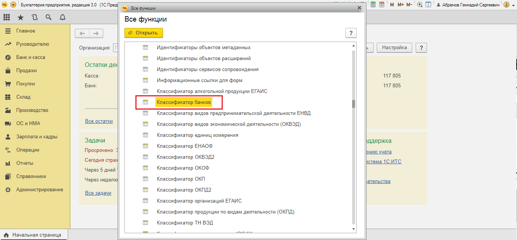
Task: Click the user name Абрамов Геннадий Сергеевич
Action: [x=468, y=5]
